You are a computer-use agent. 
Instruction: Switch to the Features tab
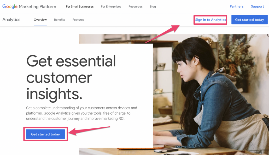click(x=78, y=20)
